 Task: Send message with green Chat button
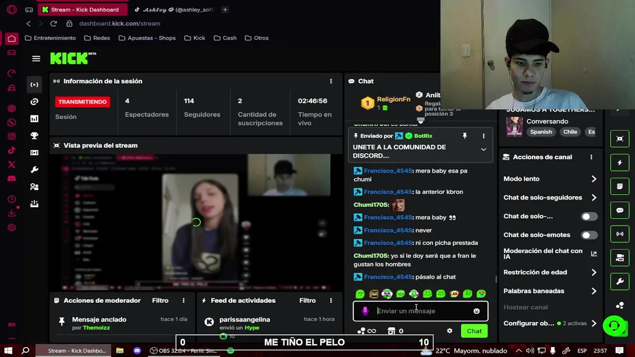tap(474, 331)
